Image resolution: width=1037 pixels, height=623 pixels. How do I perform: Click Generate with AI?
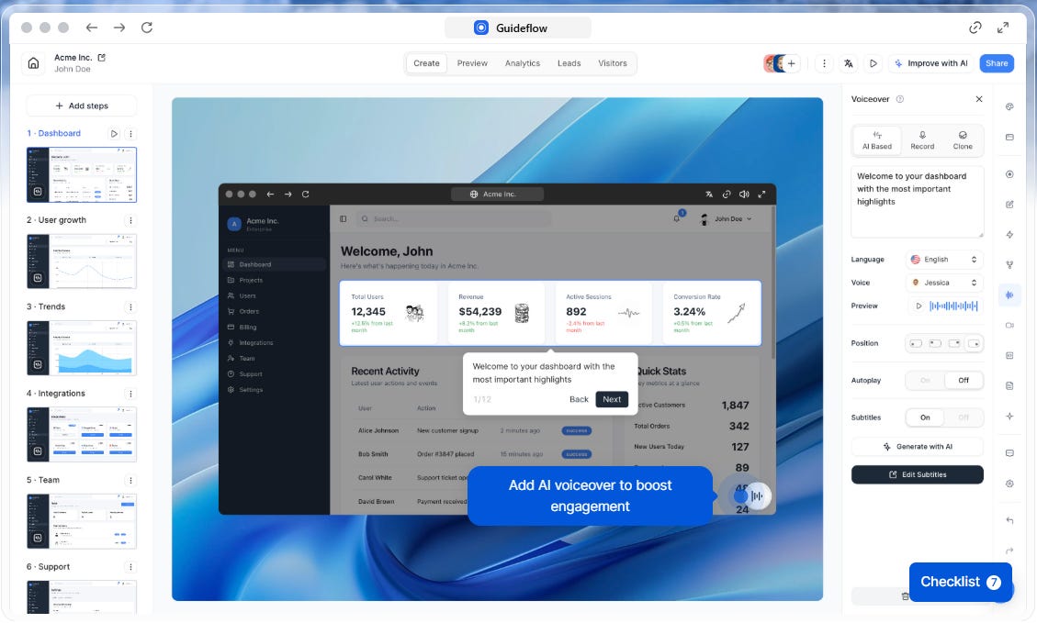pyautogui.click(x=918, y=447)
